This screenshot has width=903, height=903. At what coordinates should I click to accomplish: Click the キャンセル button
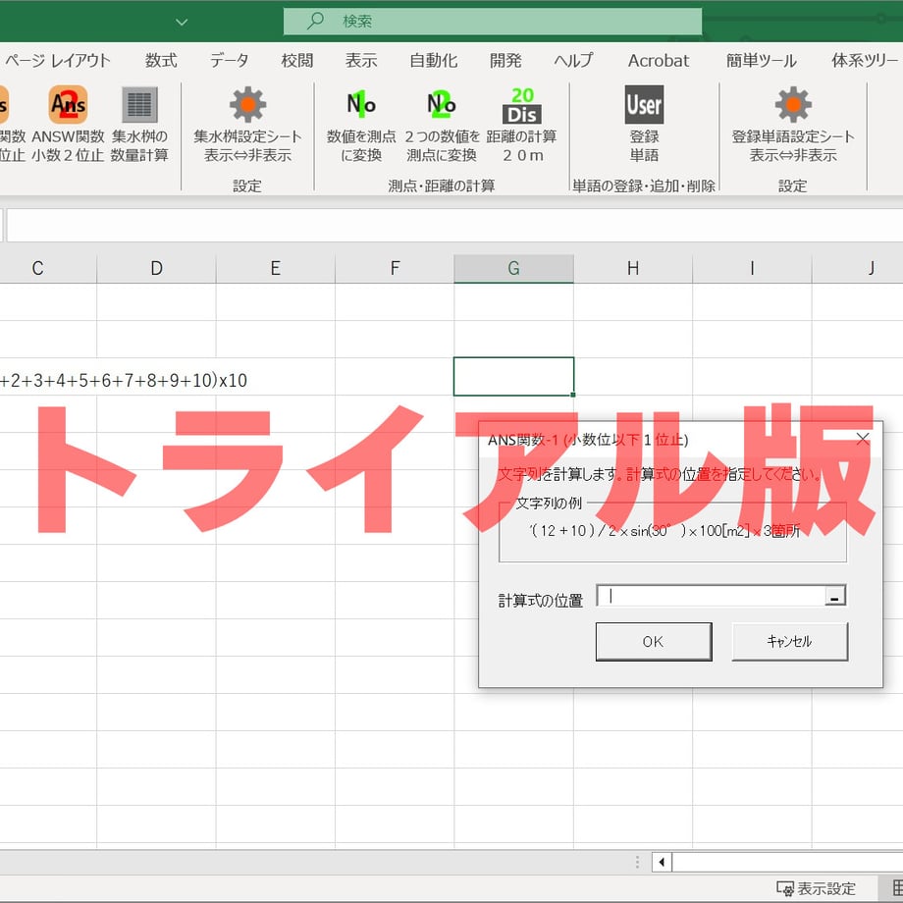point(789,642)
